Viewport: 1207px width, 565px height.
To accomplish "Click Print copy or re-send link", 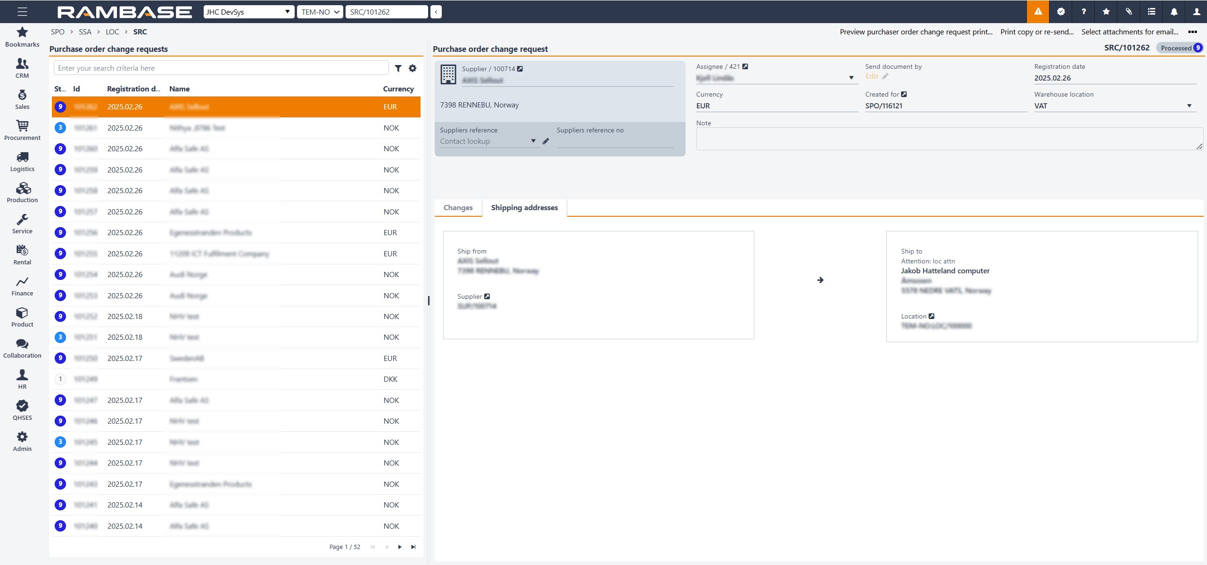I will pyautogui.click(x=1036, y=32).
